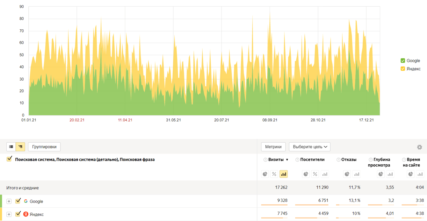Open the Группировки button
The width and height of the screenshot is (427, 221).
click(44, 147)
